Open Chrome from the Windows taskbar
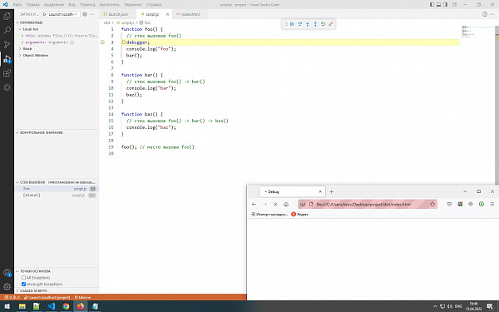Viewport: 499px width, 312px height. coord(66,306)
